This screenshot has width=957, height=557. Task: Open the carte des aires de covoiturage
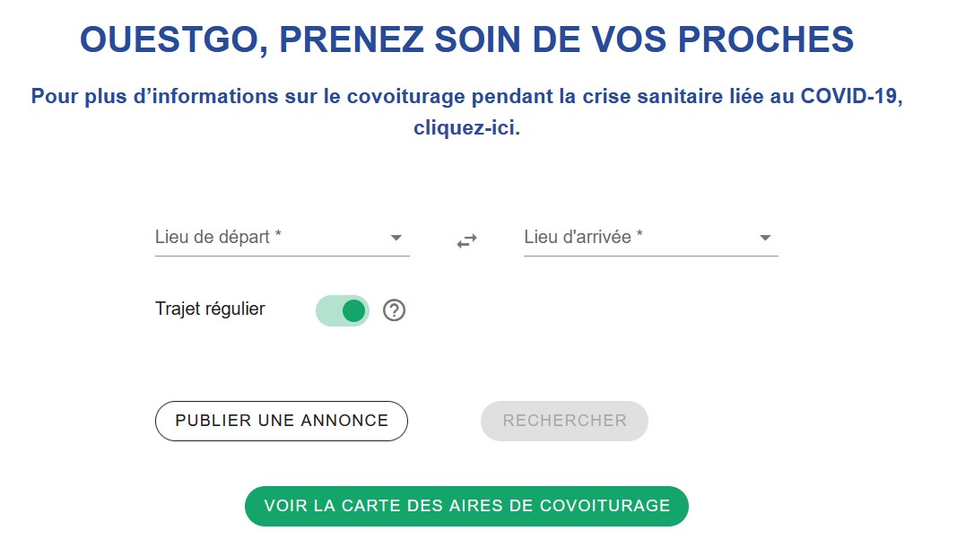[466, 506]
